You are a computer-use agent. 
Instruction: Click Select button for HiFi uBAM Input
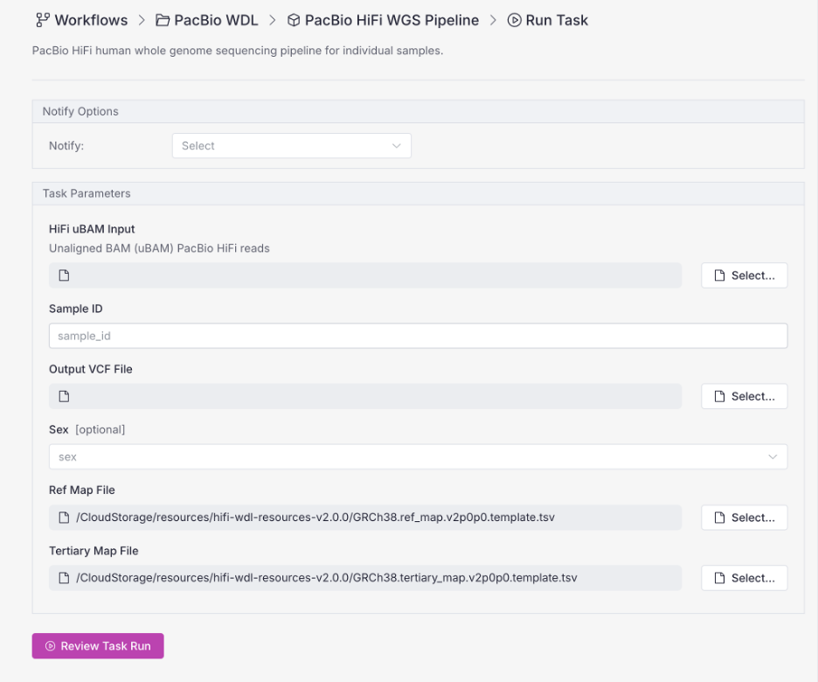(x=745, y=275)
